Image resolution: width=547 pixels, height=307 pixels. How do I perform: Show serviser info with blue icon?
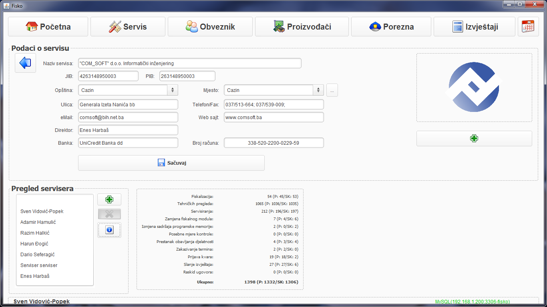click(x=109, y=230)
